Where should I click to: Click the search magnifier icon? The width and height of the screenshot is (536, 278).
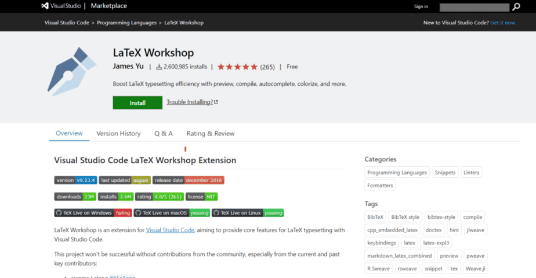pos(516,7)
